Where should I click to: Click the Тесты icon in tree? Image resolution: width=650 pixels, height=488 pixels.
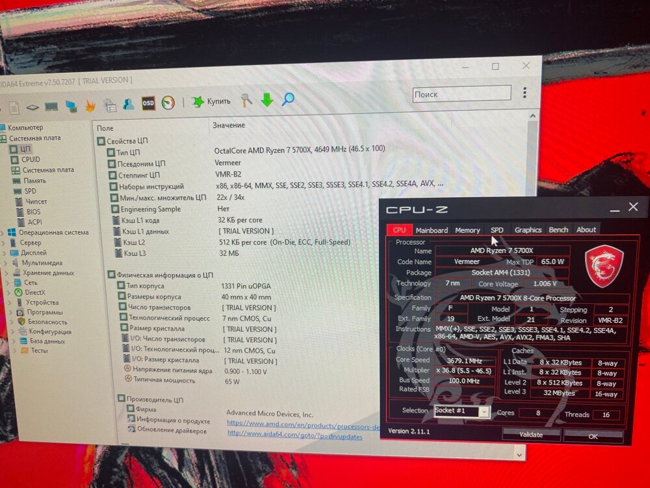click(x=25, y=350)
